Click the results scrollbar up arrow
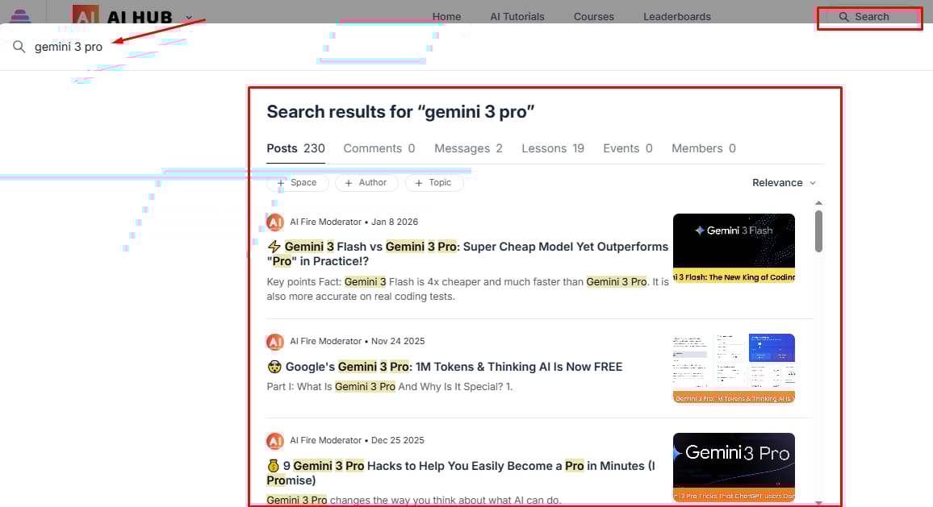Image resolution: width=933 pixels, height=507 pixels. point(818,203)
